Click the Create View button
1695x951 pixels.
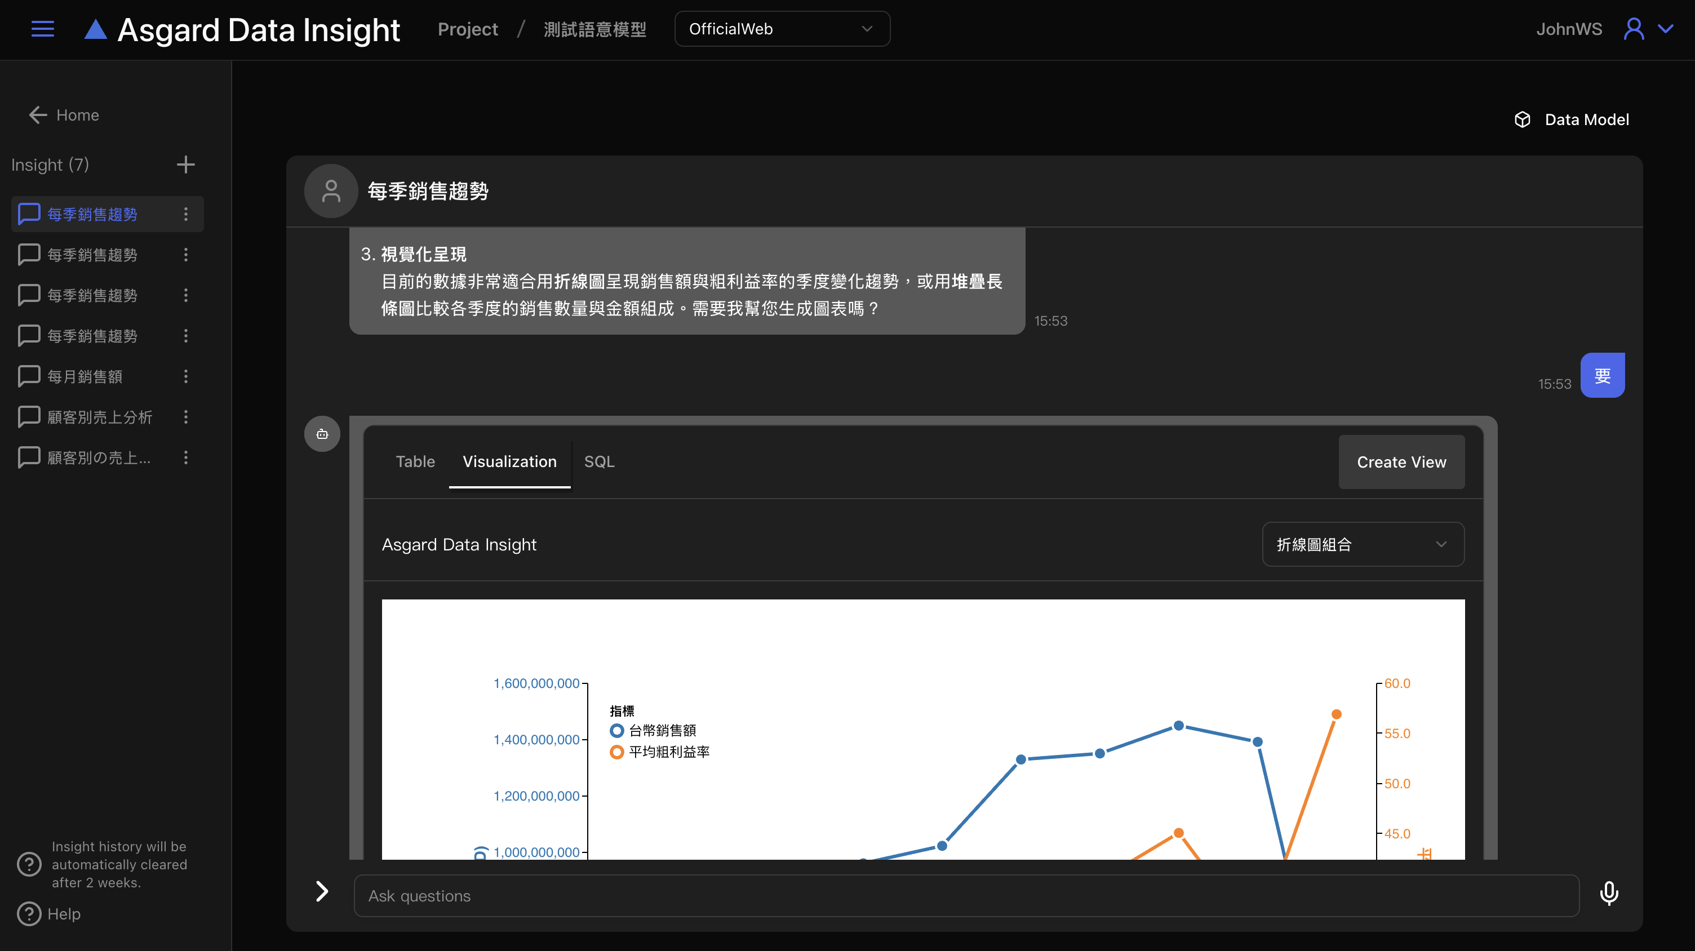[x=1401, y=461]
